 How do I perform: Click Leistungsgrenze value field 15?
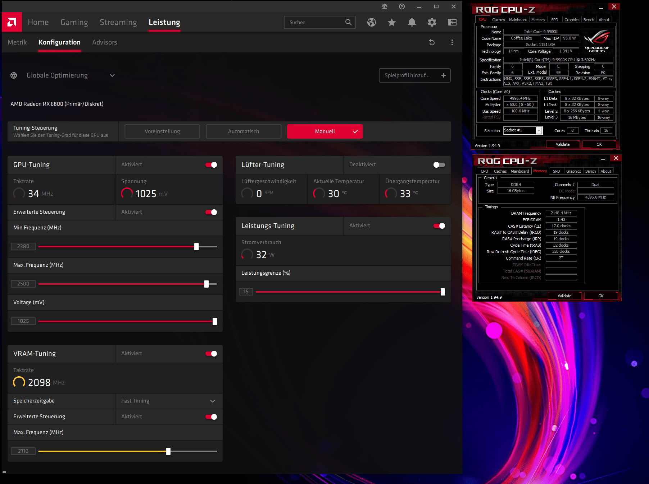tap(246, 292)
